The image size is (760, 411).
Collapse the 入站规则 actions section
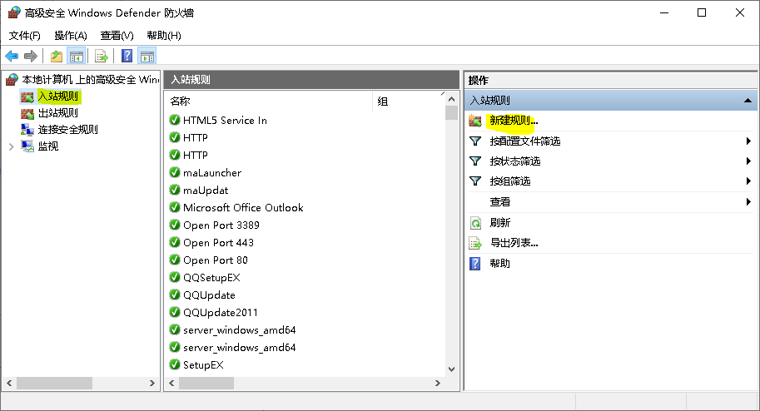(748, 101)
